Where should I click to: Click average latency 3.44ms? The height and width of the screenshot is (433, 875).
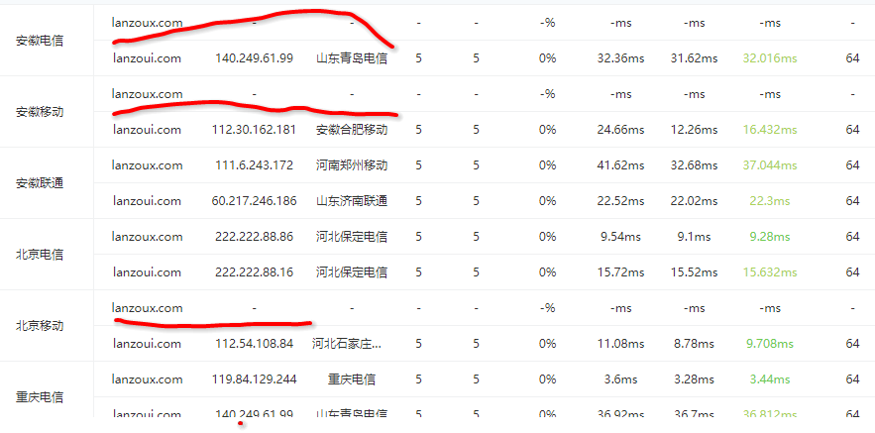pyautogui.click(x=770, y=379)
